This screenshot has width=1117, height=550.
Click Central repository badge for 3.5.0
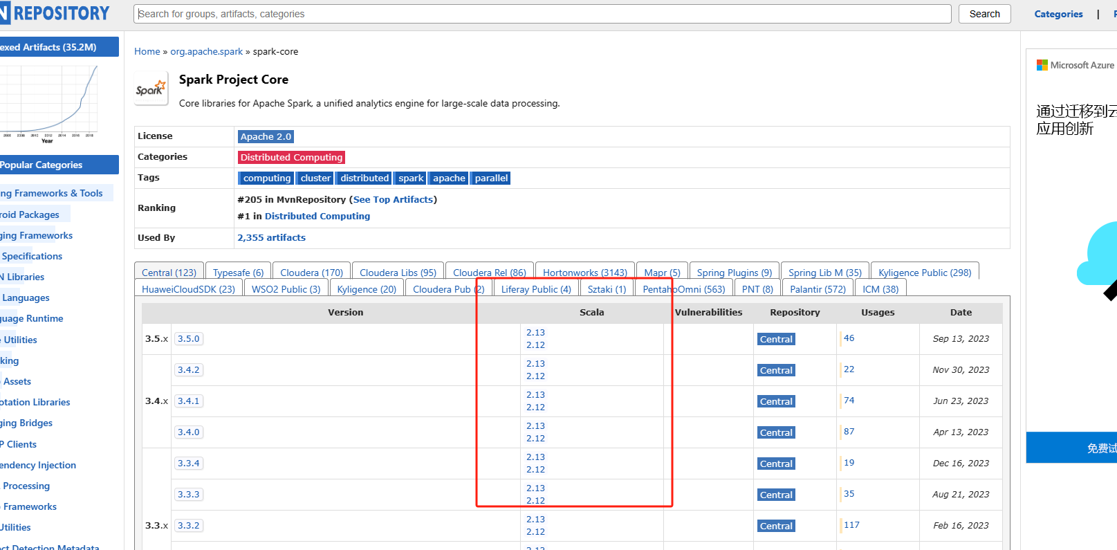(x=776, y=340)
